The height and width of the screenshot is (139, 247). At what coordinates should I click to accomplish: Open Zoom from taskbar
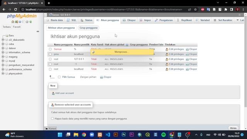click(x=92, y=135)
